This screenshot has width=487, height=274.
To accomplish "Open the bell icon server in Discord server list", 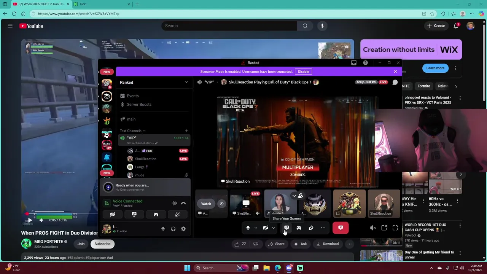I will click(x=107, y=158).
